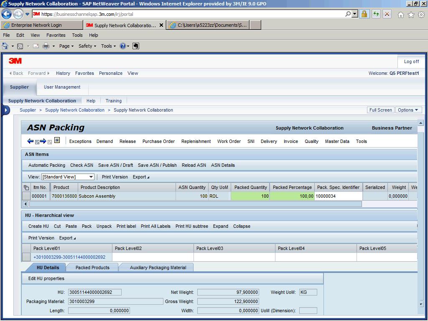The width and height of the screenshot is (428, 321).
Task: Open the Delivery menu
Action: [269, 141]
